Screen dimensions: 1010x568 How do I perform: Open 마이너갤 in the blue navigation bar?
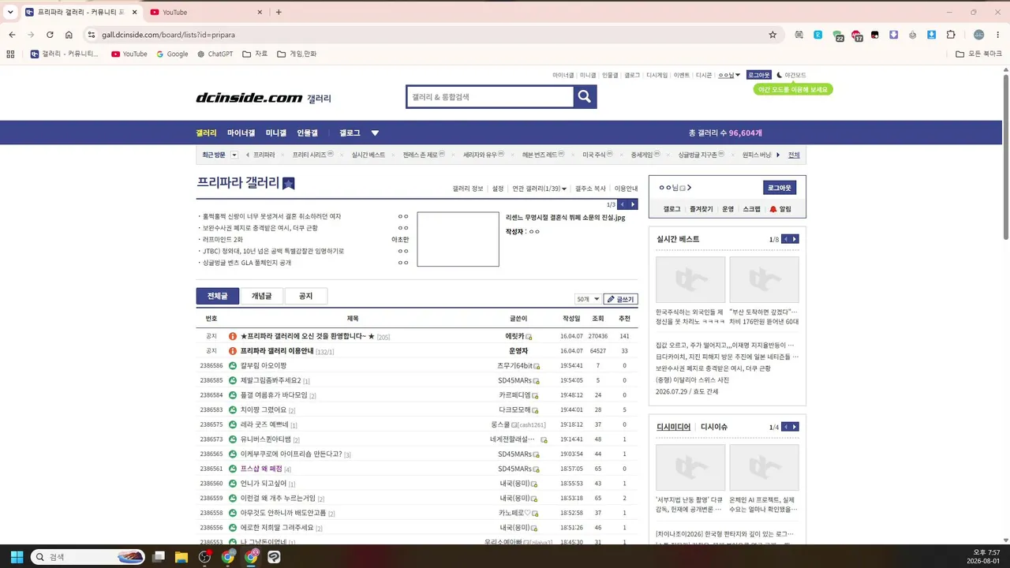241,133
